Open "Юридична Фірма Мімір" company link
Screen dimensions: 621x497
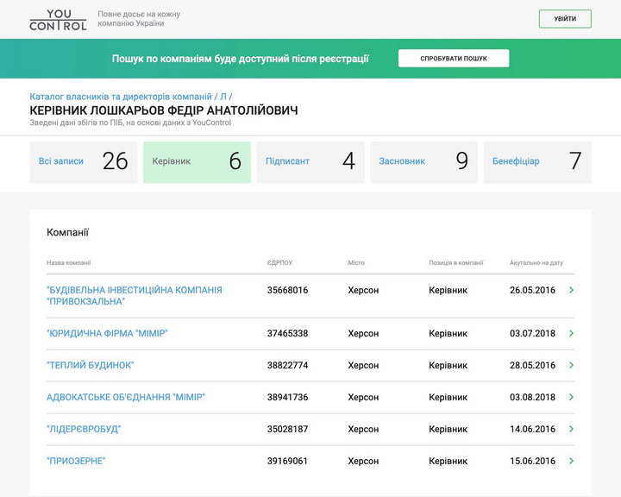pos(107,333)
